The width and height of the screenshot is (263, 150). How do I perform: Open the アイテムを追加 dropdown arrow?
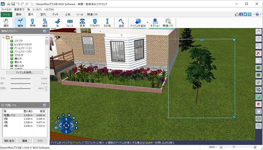(x=148, y=23)
